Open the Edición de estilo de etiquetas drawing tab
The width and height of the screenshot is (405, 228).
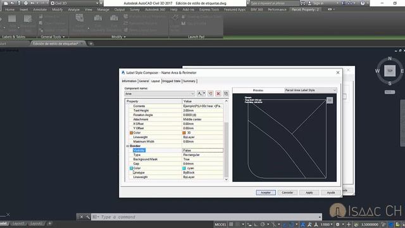[56, 44]
